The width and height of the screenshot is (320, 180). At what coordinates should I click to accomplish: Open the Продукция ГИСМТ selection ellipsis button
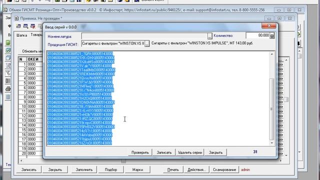click(x=146, y=43)
